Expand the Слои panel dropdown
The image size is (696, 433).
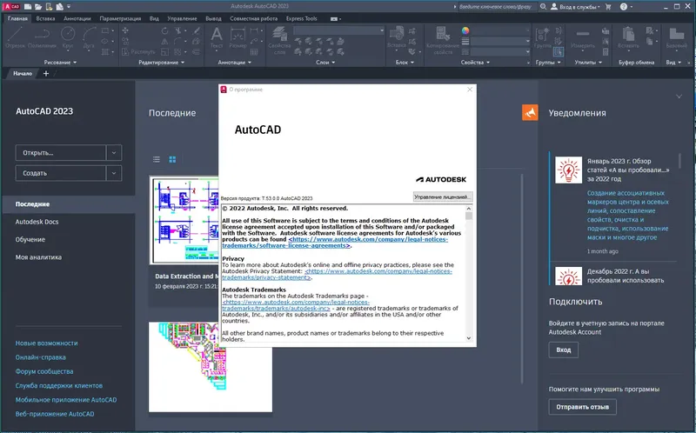(325, 63)
